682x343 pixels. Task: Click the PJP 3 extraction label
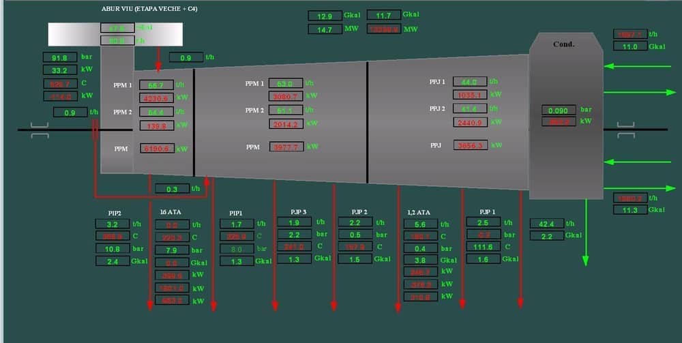(299, 211)
